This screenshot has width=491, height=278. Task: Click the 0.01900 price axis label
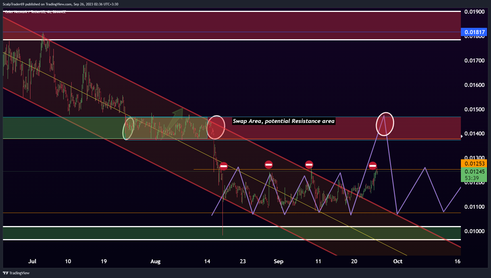coord(474,12)
